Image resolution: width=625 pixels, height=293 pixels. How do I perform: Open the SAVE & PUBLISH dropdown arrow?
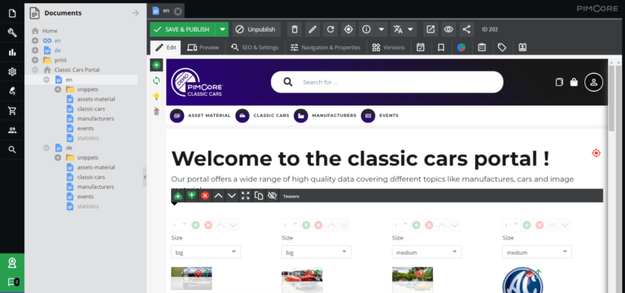coord(222,29)
